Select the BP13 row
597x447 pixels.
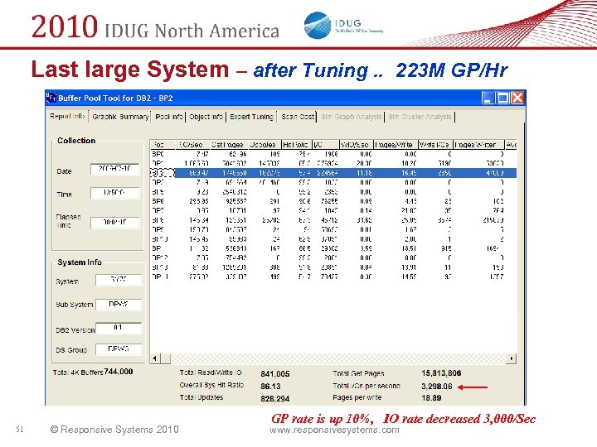tap(333, 267)
